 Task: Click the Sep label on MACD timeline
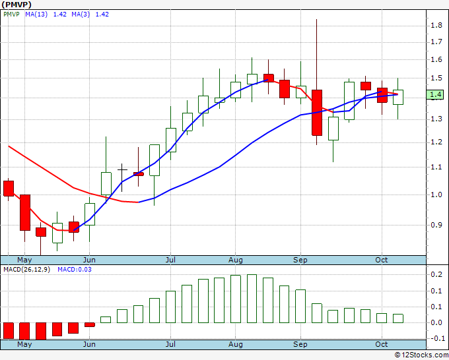(x=300, y=344)
